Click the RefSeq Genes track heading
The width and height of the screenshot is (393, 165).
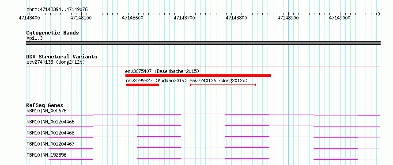[45, 105]
